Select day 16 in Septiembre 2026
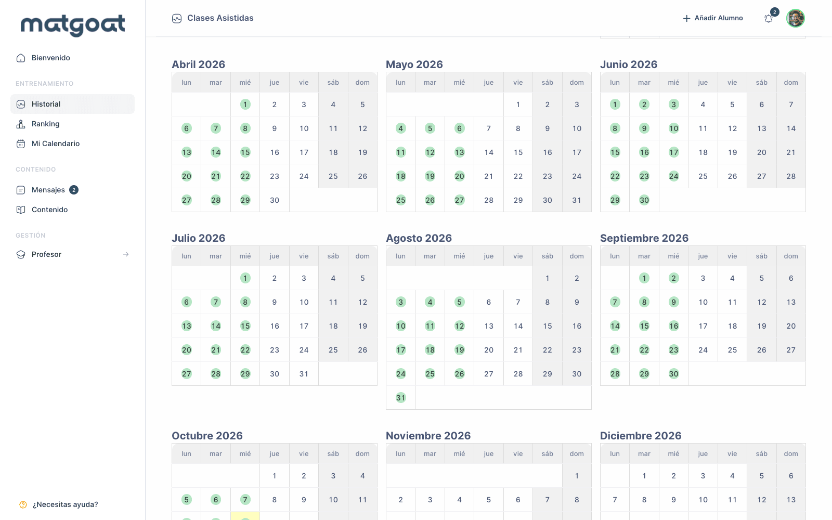Screen dimensions: 832x520 point(674,326)
